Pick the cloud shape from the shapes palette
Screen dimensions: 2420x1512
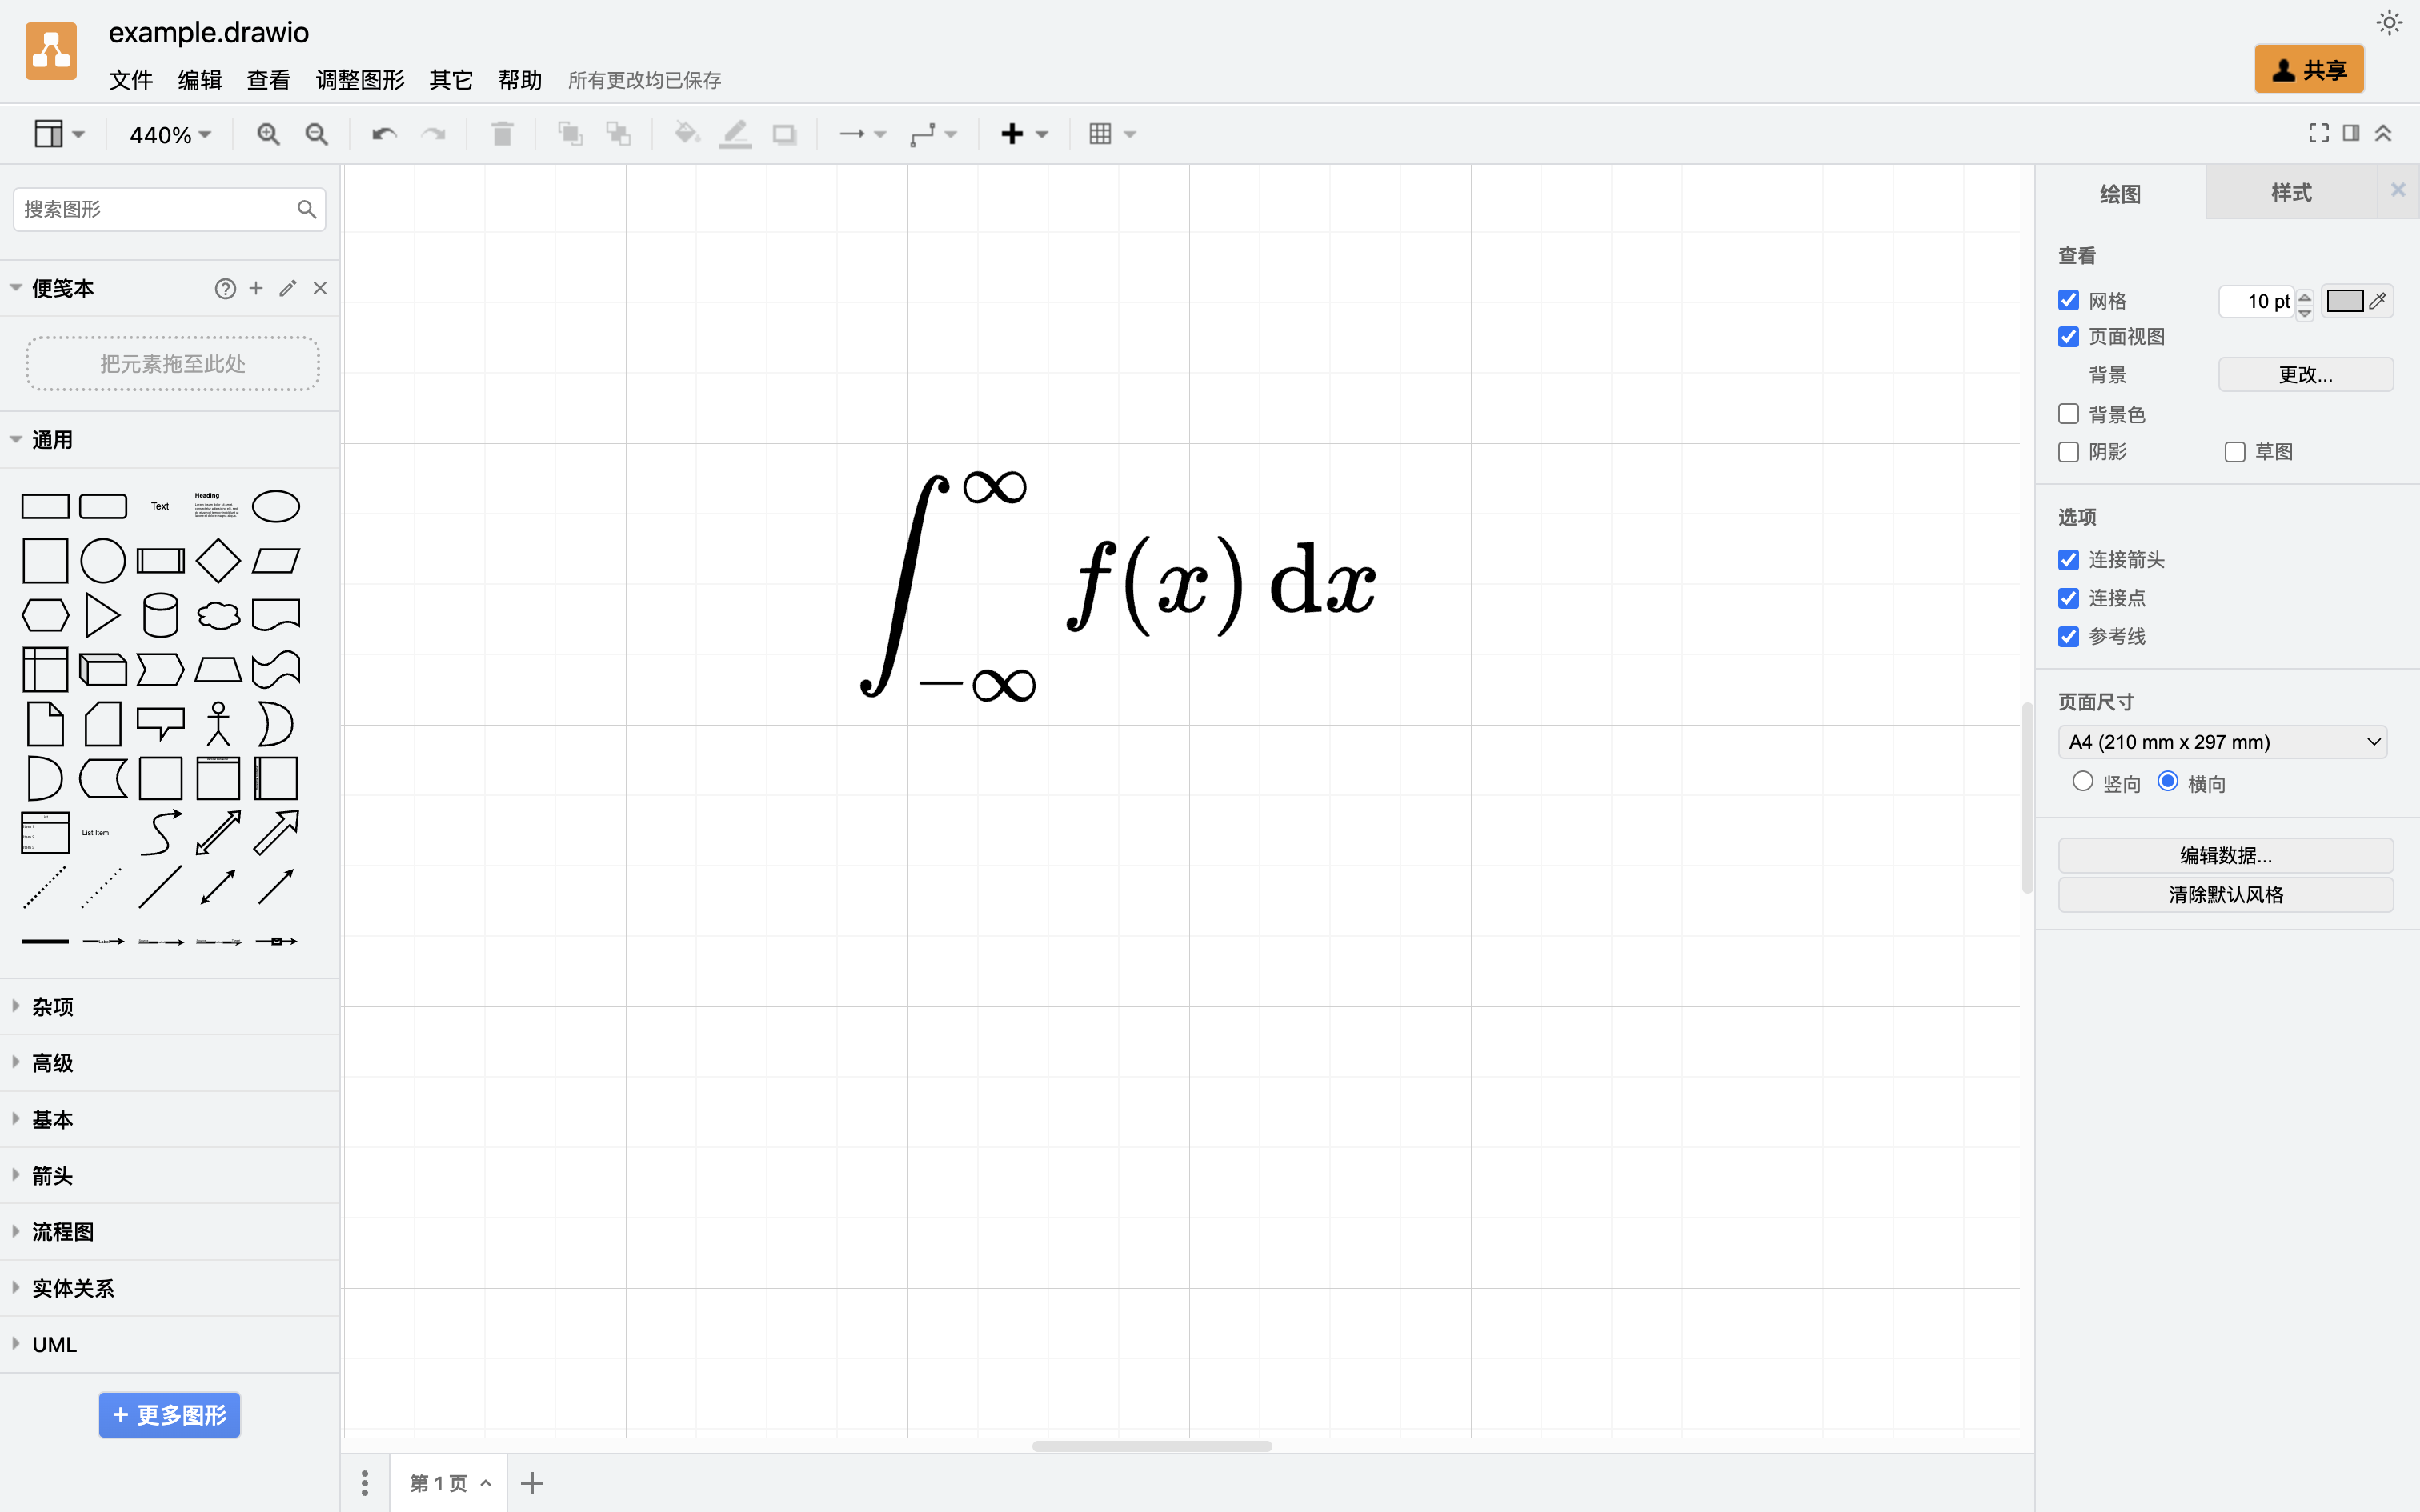tap(218, 615)
